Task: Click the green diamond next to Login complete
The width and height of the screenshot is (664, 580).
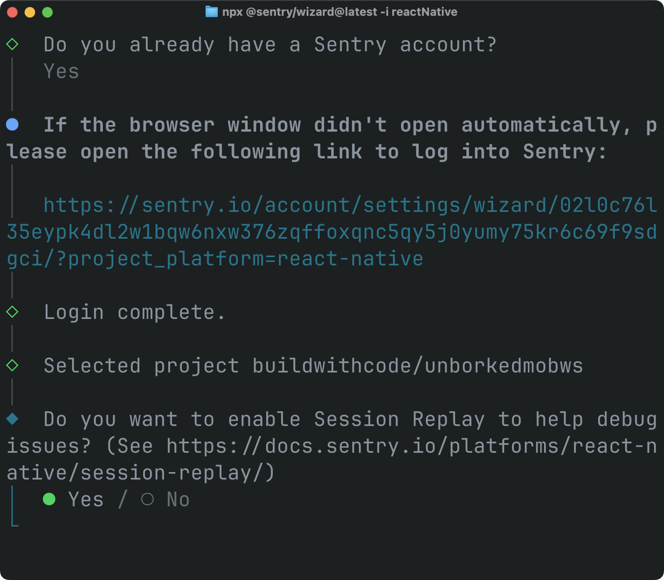Action: [12, 312]
